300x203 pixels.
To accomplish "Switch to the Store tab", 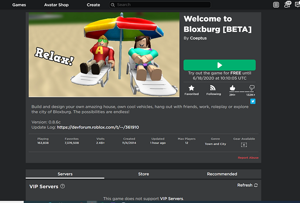I will pos(143,174).
